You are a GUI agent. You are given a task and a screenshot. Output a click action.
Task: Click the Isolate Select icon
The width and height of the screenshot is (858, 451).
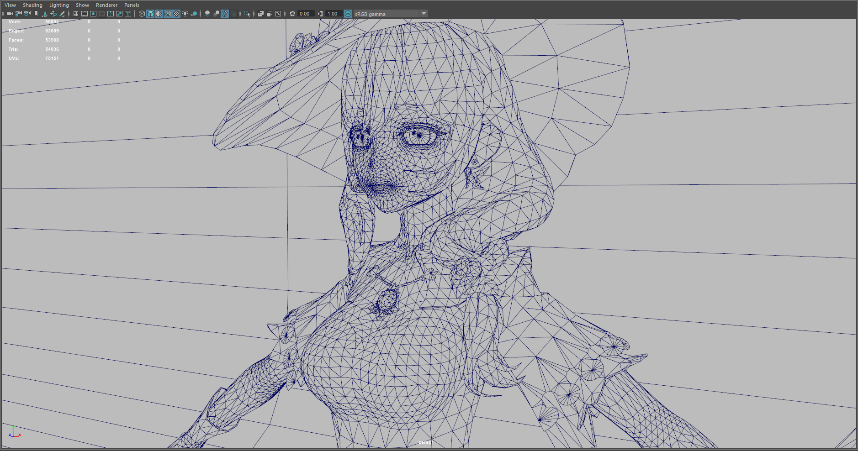click(x=247, y=14)
